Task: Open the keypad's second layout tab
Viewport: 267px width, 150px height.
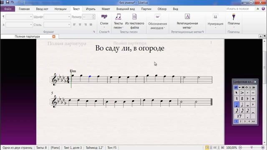Action: (x=239, y=87)
